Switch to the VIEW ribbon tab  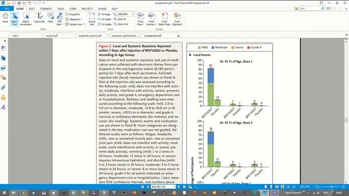(61, 9)
